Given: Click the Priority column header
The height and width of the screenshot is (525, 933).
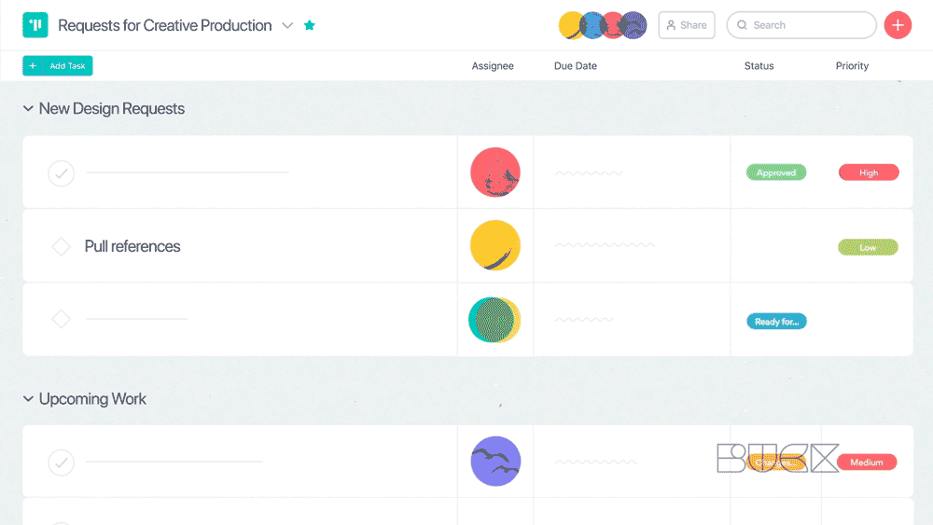Looking at the screenshot, I should click(x=852, y=66).
